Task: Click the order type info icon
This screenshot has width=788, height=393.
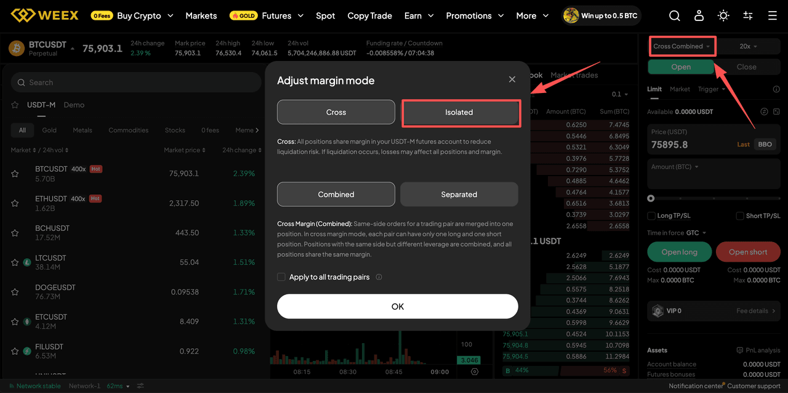Action: tap(776, 89)
